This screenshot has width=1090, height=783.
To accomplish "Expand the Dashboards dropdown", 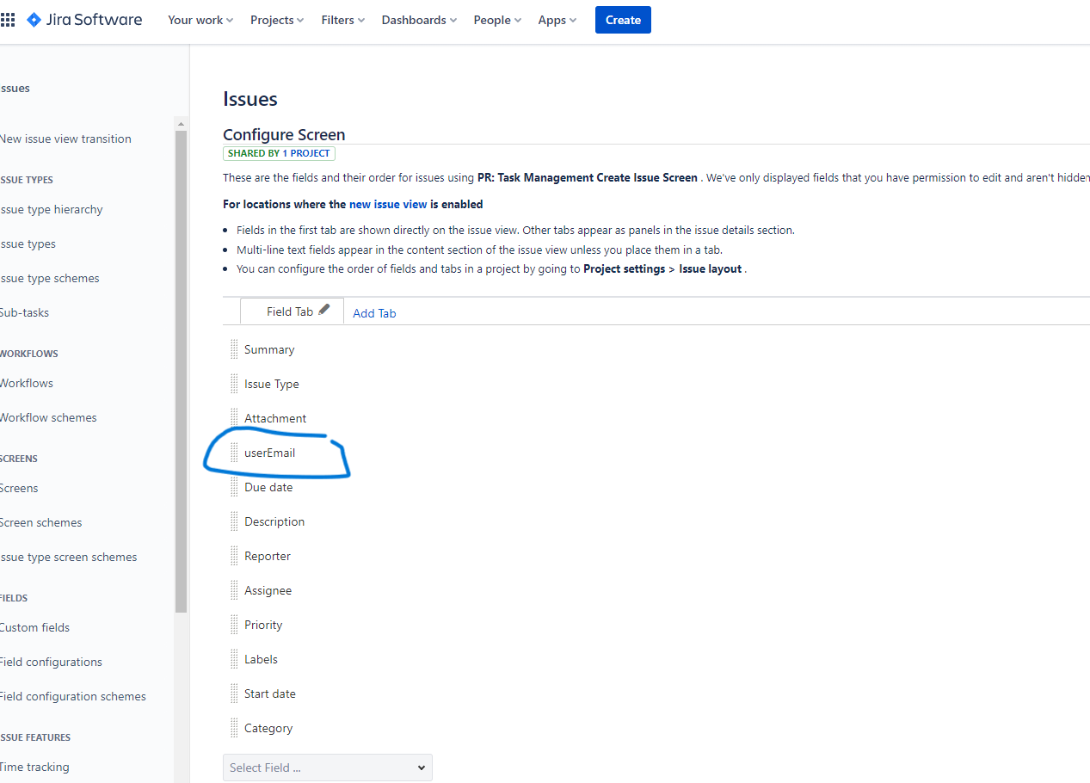I will coord(418,19).
